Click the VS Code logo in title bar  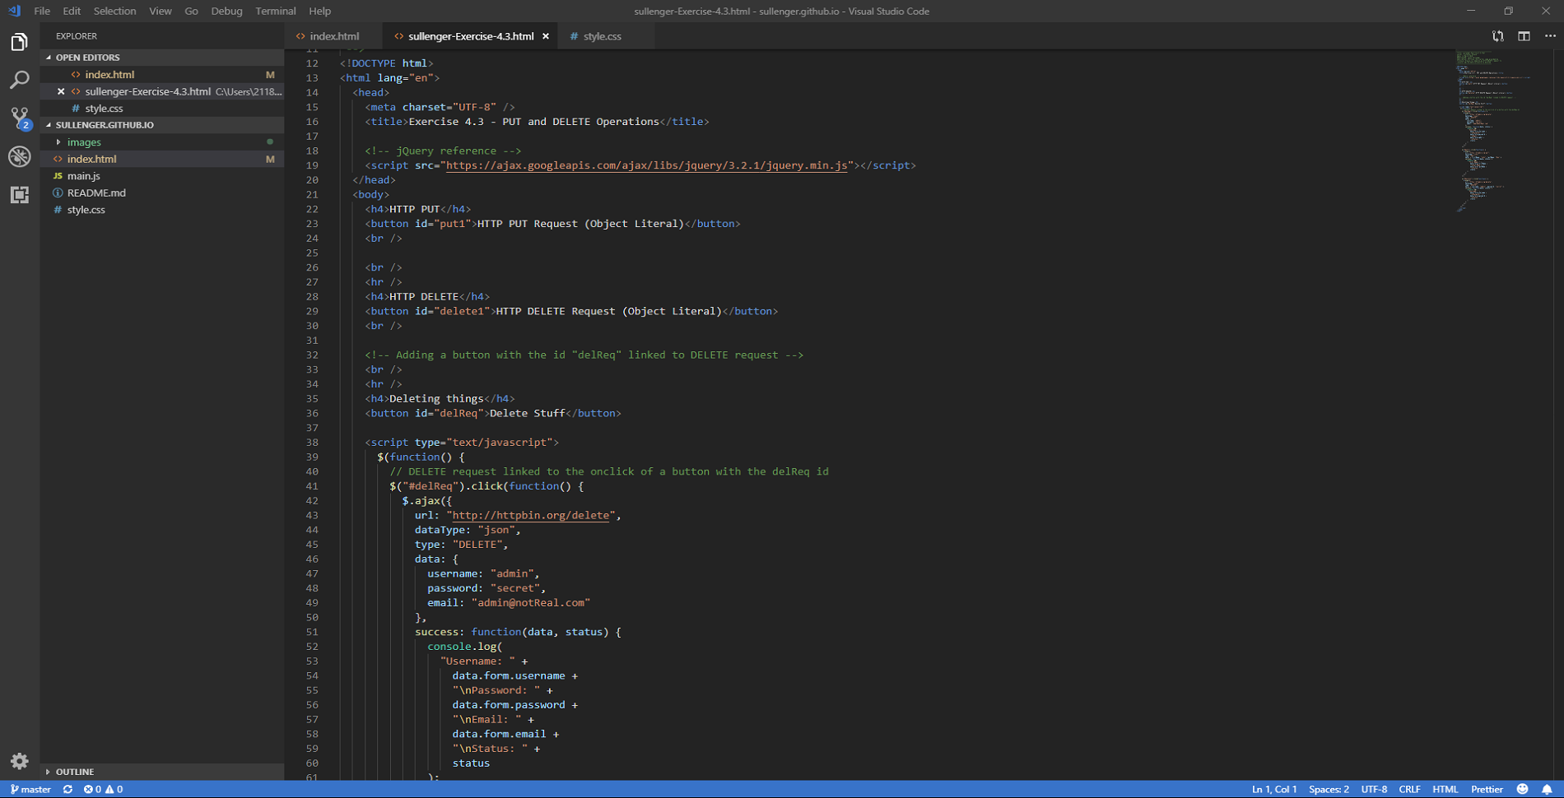click(x=14, y=11)
